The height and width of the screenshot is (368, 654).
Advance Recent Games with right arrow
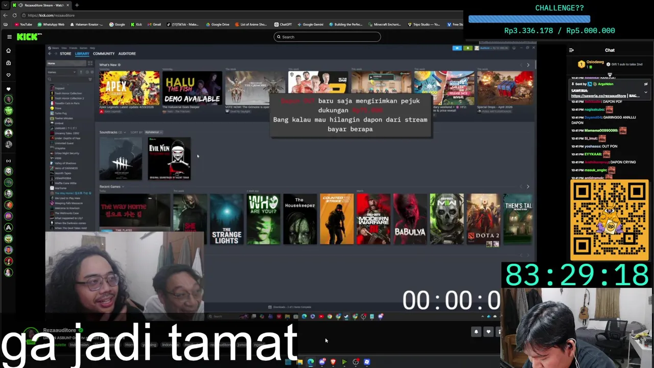tap(528, 187)
